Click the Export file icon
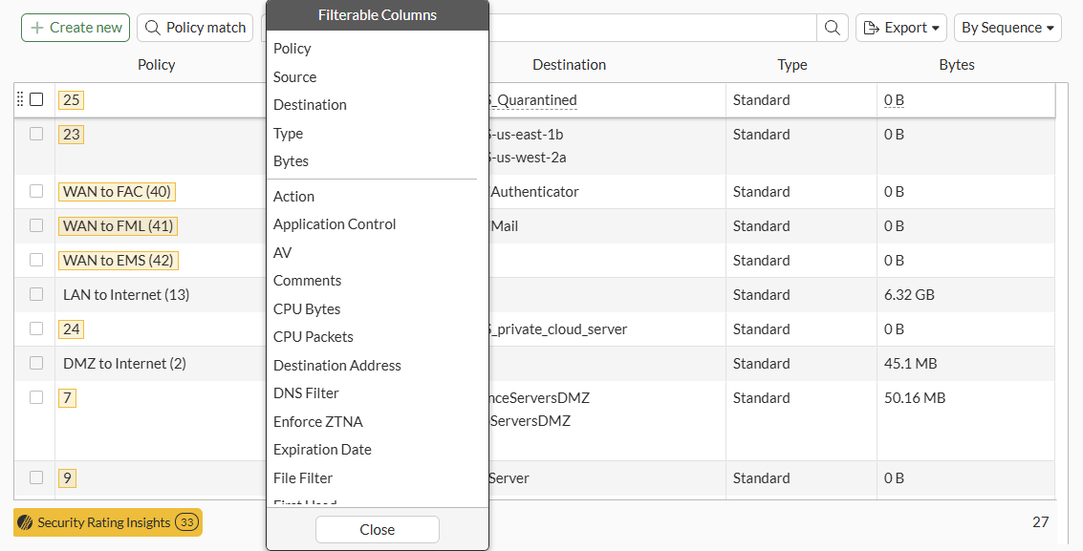Screen dimensions: 1083x551 (871, 28)
